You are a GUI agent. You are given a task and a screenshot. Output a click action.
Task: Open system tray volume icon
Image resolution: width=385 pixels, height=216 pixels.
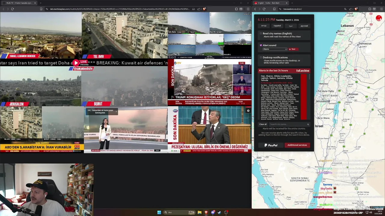click(x=370, y=212)
